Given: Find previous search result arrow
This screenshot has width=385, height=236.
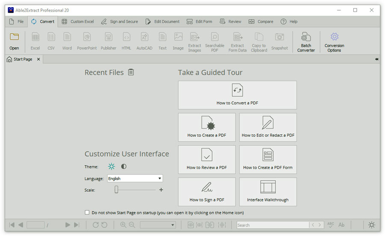Looking at the screenshot, I should [313, 225].
